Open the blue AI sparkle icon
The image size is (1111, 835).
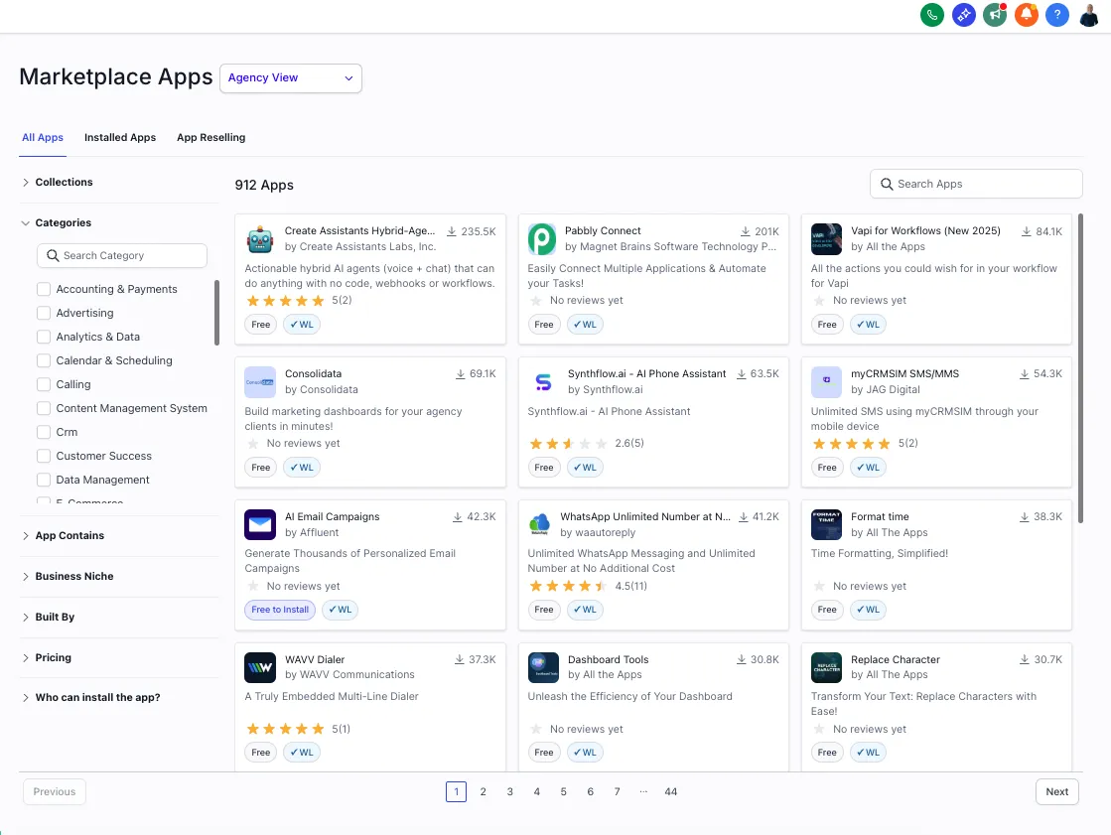pos(964,14)
